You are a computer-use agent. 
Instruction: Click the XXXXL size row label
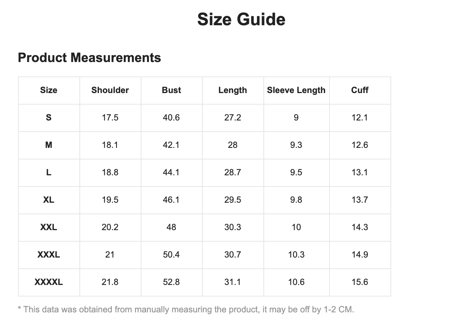[x=49, y=282]
